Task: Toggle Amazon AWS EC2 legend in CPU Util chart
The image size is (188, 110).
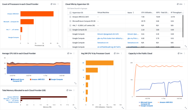Action: [x=37, y=79]
